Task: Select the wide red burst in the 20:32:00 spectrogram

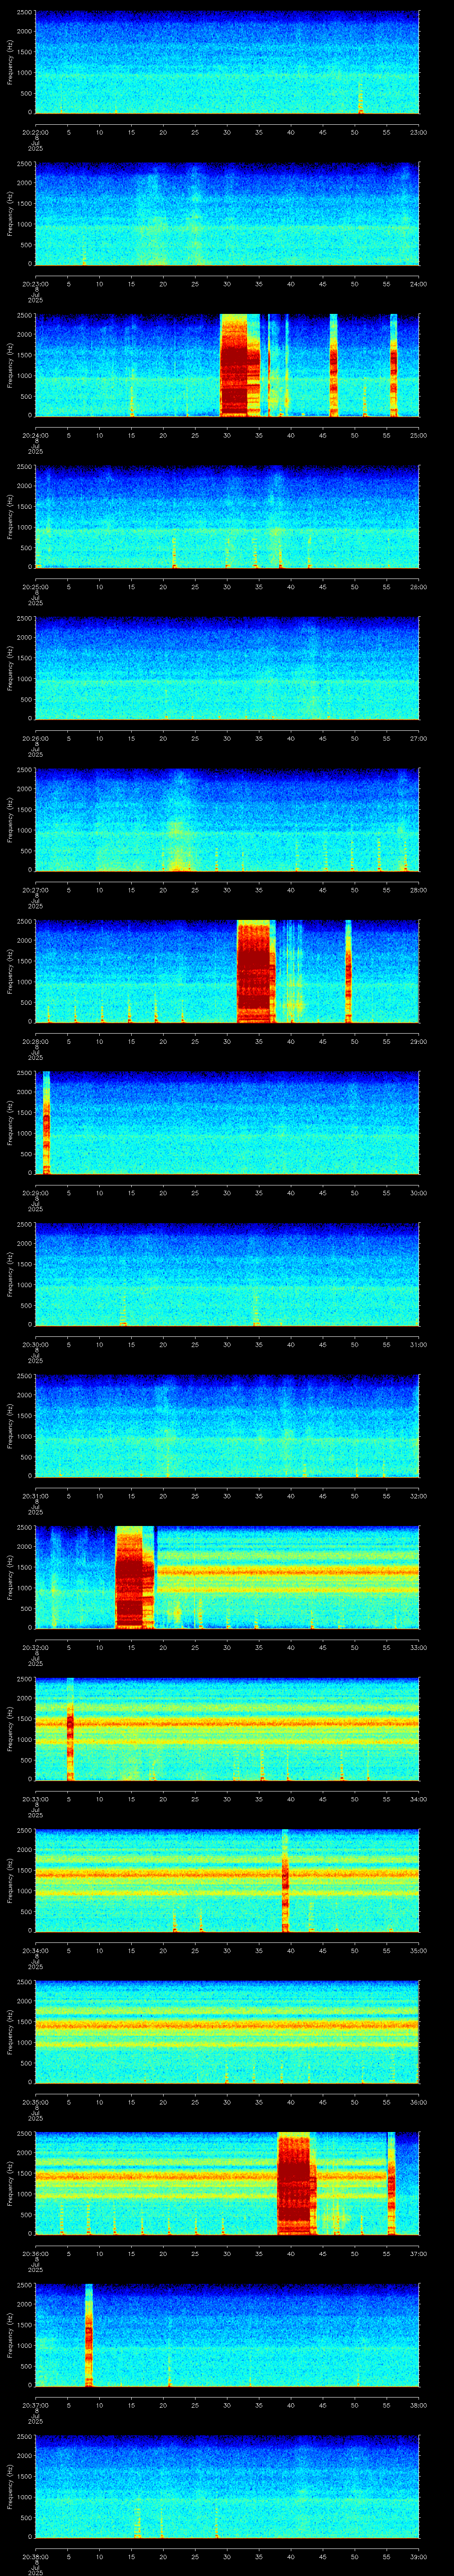Action: (x=135, y=1577)
